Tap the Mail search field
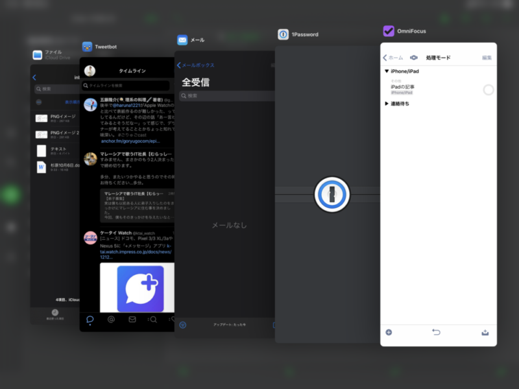This screenshot has width=519, height=389. [227, 96]
